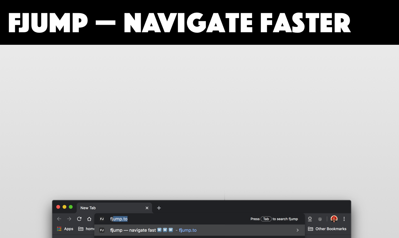This screenshot has height=238, width=399.
Task: Go forward with the browser forward arrow
Action: (69, 219)
